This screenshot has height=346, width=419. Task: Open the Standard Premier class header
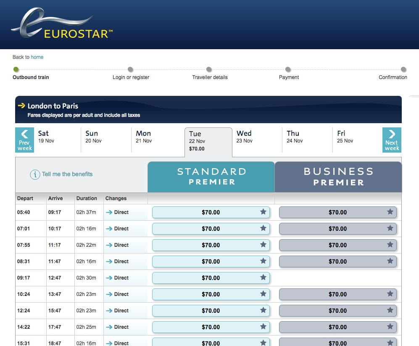pos(211,177)
